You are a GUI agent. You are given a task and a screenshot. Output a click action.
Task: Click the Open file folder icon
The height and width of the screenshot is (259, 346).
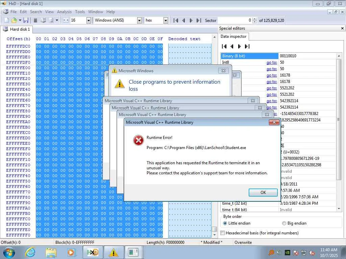click(x=14, y=20)
